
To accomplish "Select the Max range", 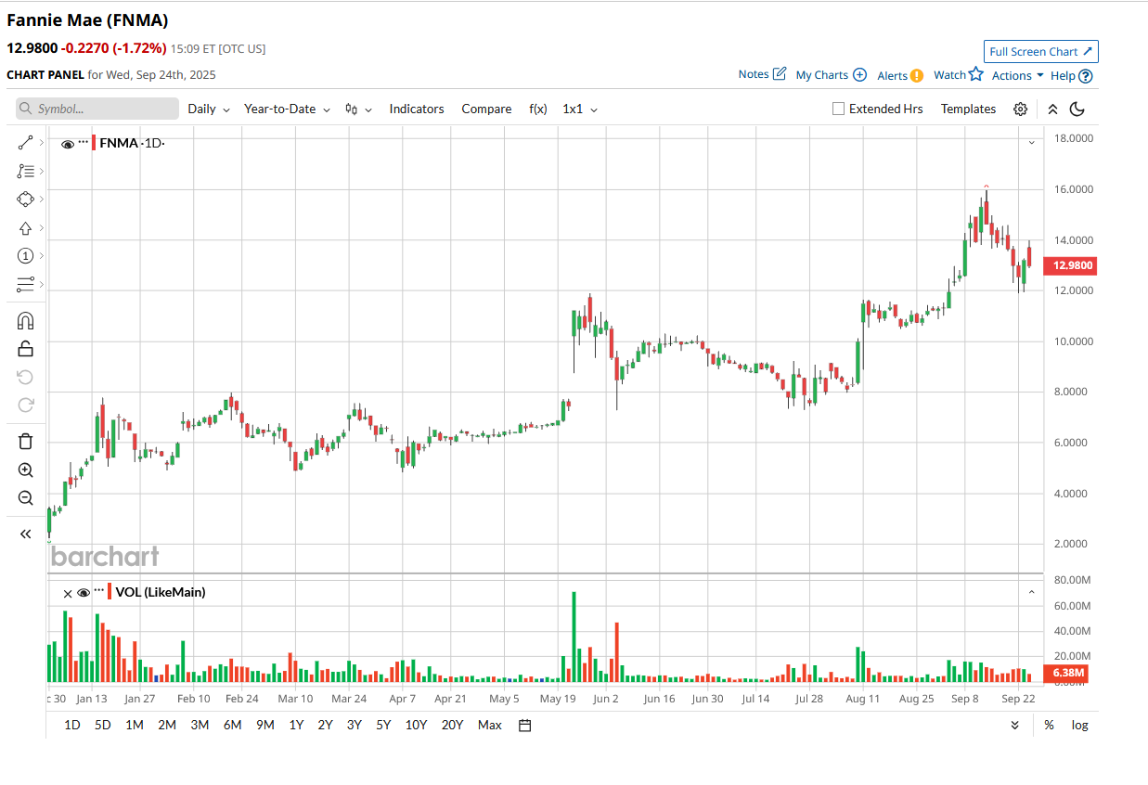I will coord(489,725).
